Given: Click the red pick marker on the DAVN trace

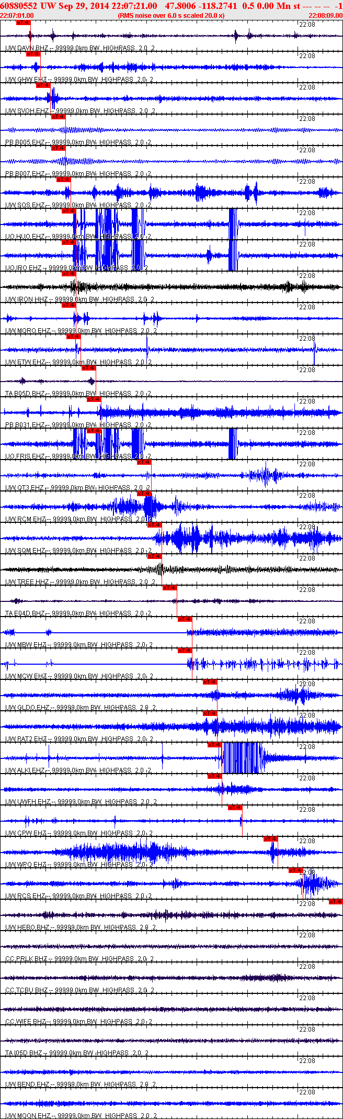Looking at the screenshot, I should 23,23.
